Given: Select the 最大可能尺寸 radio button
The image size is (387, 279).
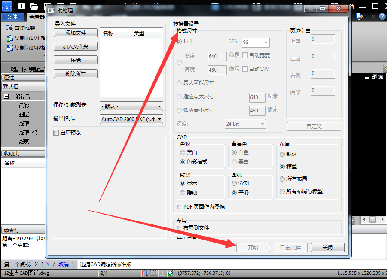Looking at the screenshot, I should click(x=179, y=83).
